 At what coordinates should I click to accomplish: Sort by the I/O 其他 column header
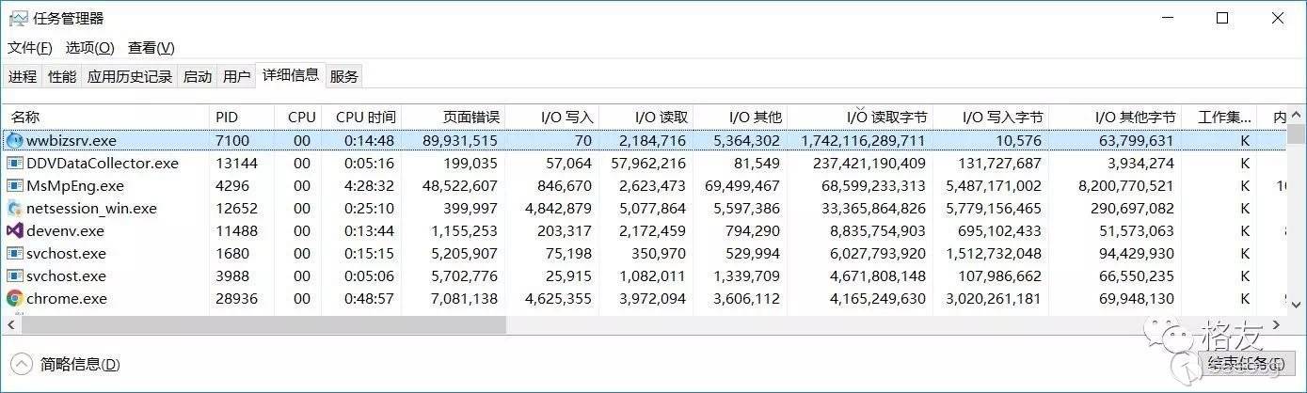740,117
